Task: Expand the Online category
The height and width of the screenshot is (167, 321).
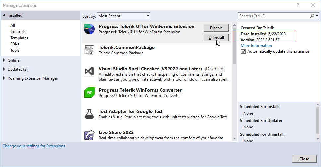Action: 4,60
